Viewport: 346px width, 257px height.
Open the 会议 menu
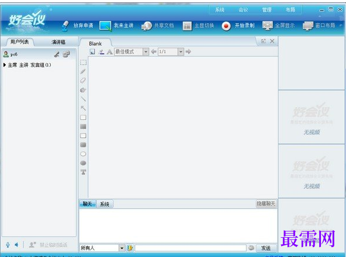pyautogui.click(x=243, y=10)
